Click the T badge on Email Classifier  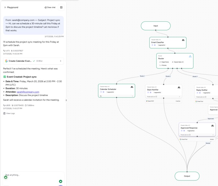click(x=152, y=45)
